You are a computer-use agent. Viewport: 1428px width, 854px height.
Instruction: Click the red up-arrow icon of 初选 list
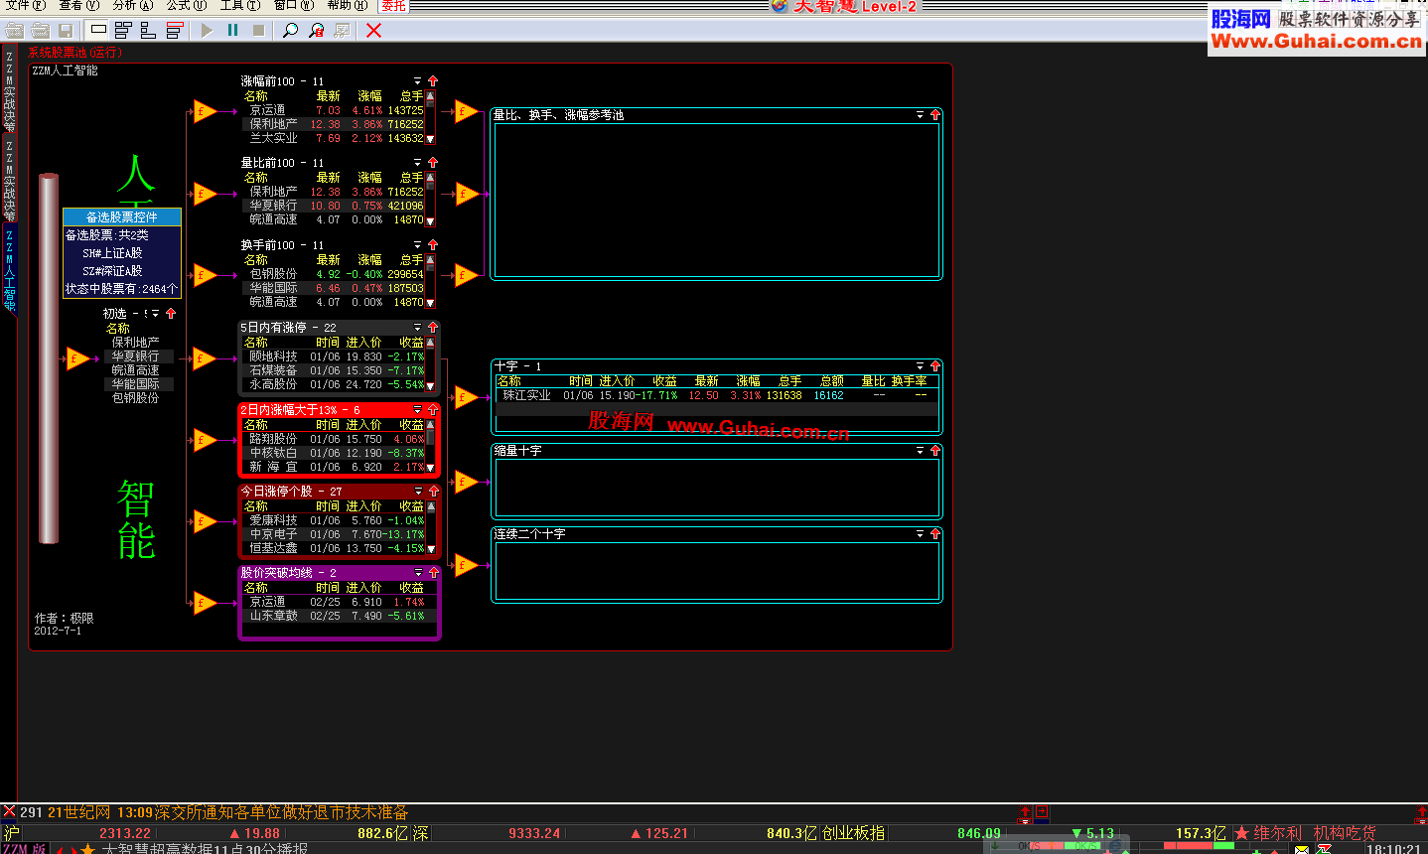click(x=171, y=314)
